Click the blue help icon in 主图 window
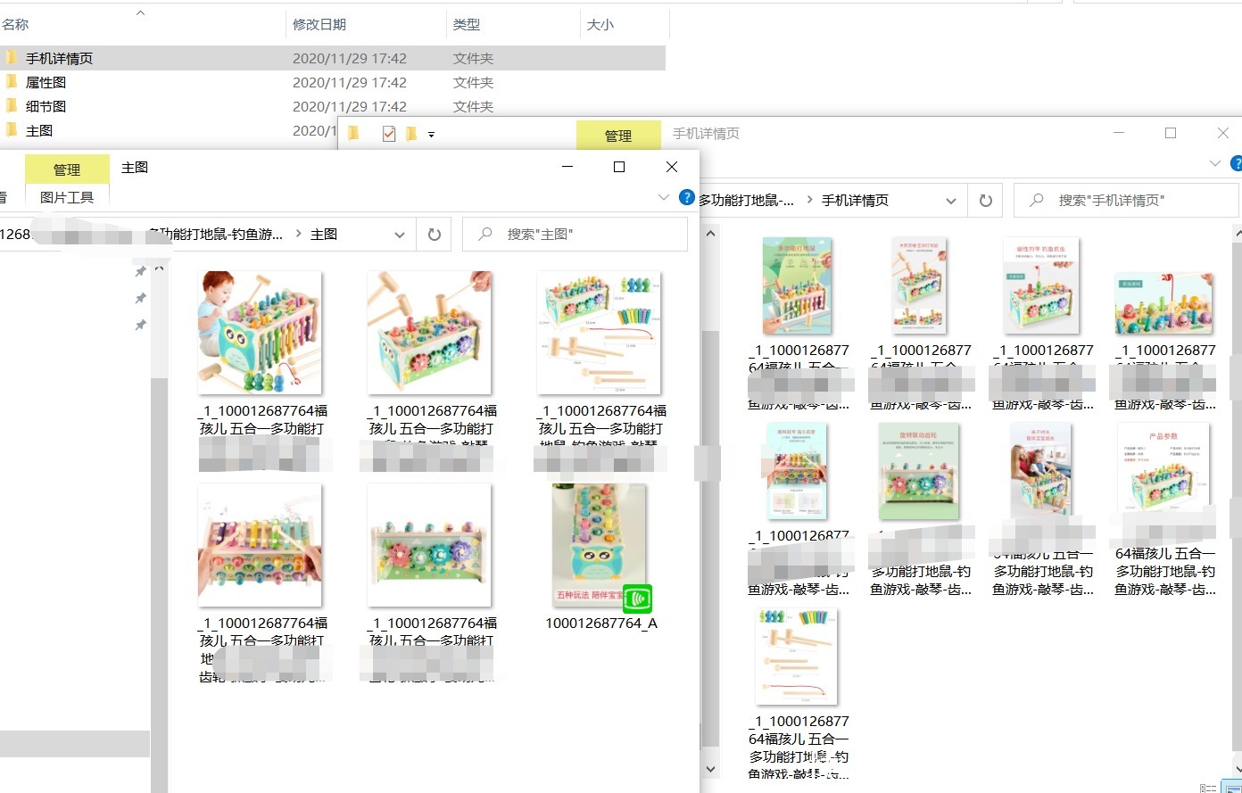Viewport: 1242px width, 793px height. 687,197
